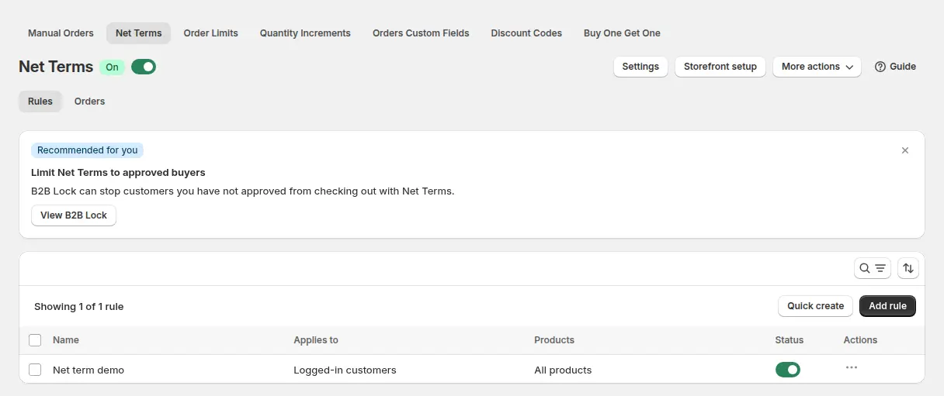Click the Quick create button
The image size is (944, 396).
815,306
